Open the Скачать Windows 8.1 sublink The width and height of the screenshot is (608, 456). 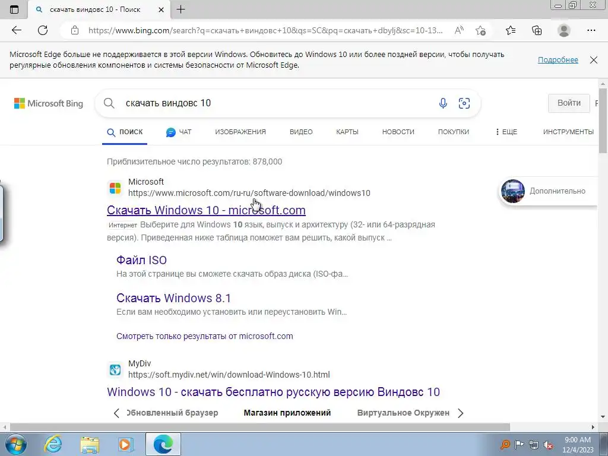[174, 298]
